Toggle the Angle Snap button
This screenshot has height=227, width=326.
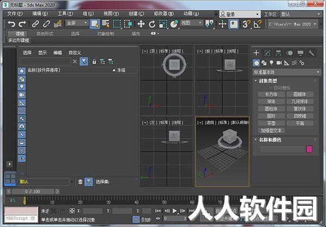click(x=258, y=24)
